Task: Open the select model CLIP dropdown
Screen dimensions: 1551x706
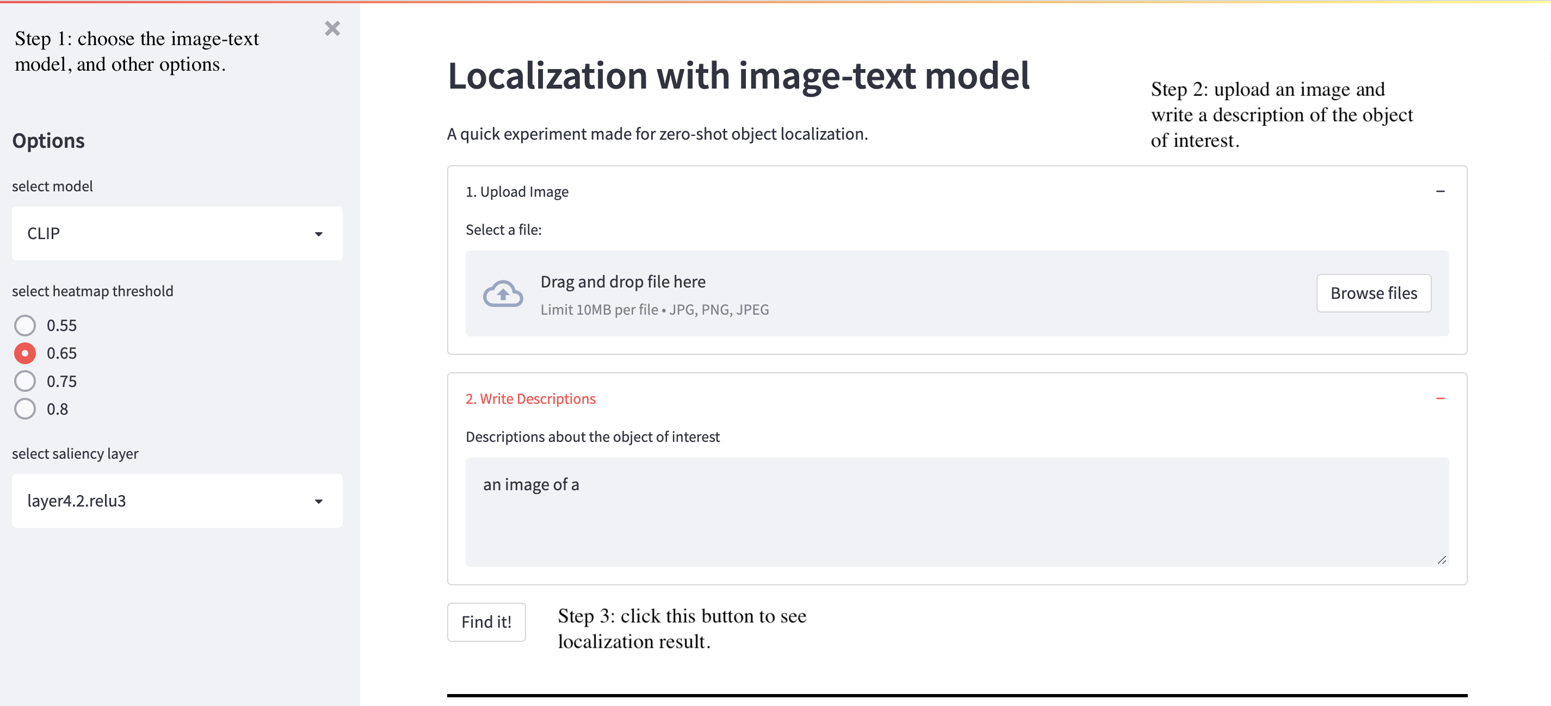Action: tap(177, 233)
